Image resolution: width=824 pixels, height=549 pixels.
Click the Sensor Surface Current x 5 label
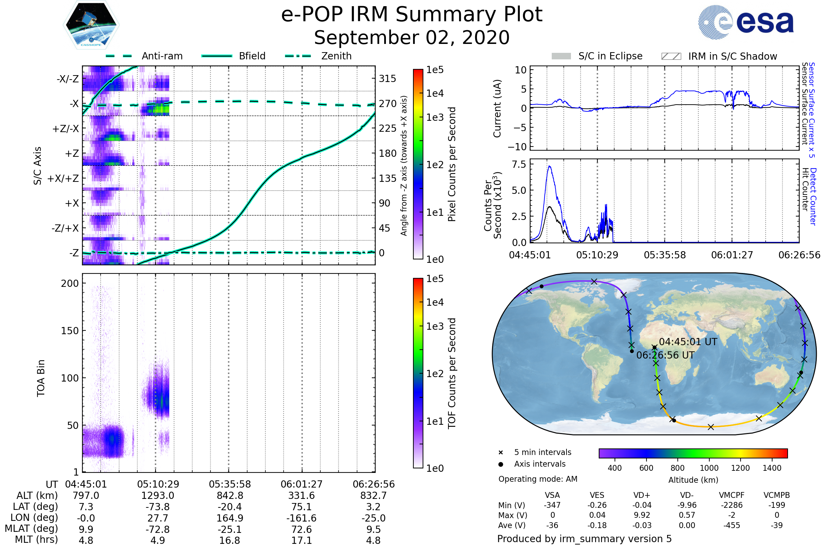tap(812, 110)
